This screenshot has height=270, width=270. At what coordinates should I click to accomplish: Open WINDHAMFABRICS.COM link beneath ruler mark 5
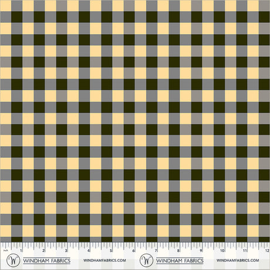coord(104,261)
